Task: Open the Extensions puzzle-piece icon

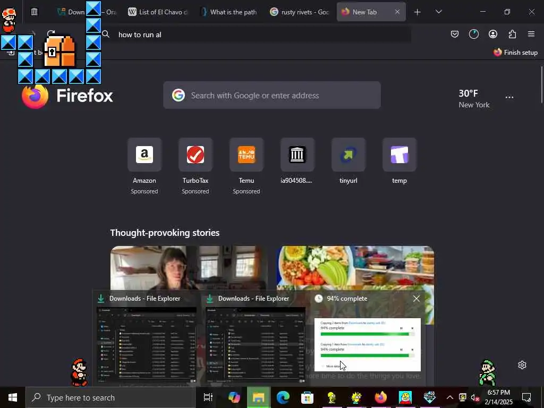Action: click(x=512, y=34)
